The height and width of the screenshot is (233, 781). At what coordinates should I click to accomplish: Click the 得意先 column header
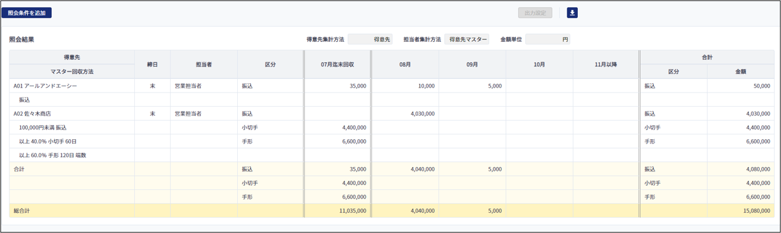(x=72, y=57)
